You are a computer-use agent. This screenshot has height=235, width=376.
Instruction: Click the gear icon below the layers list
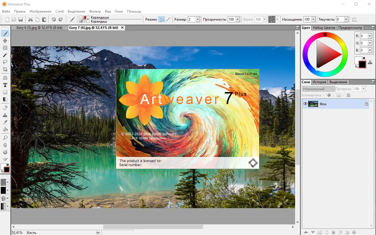[x=354, y=232]
